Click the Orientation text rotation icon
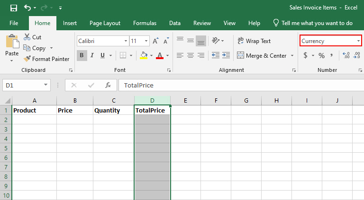Screen dimensions: 364x200 (216, 41)
